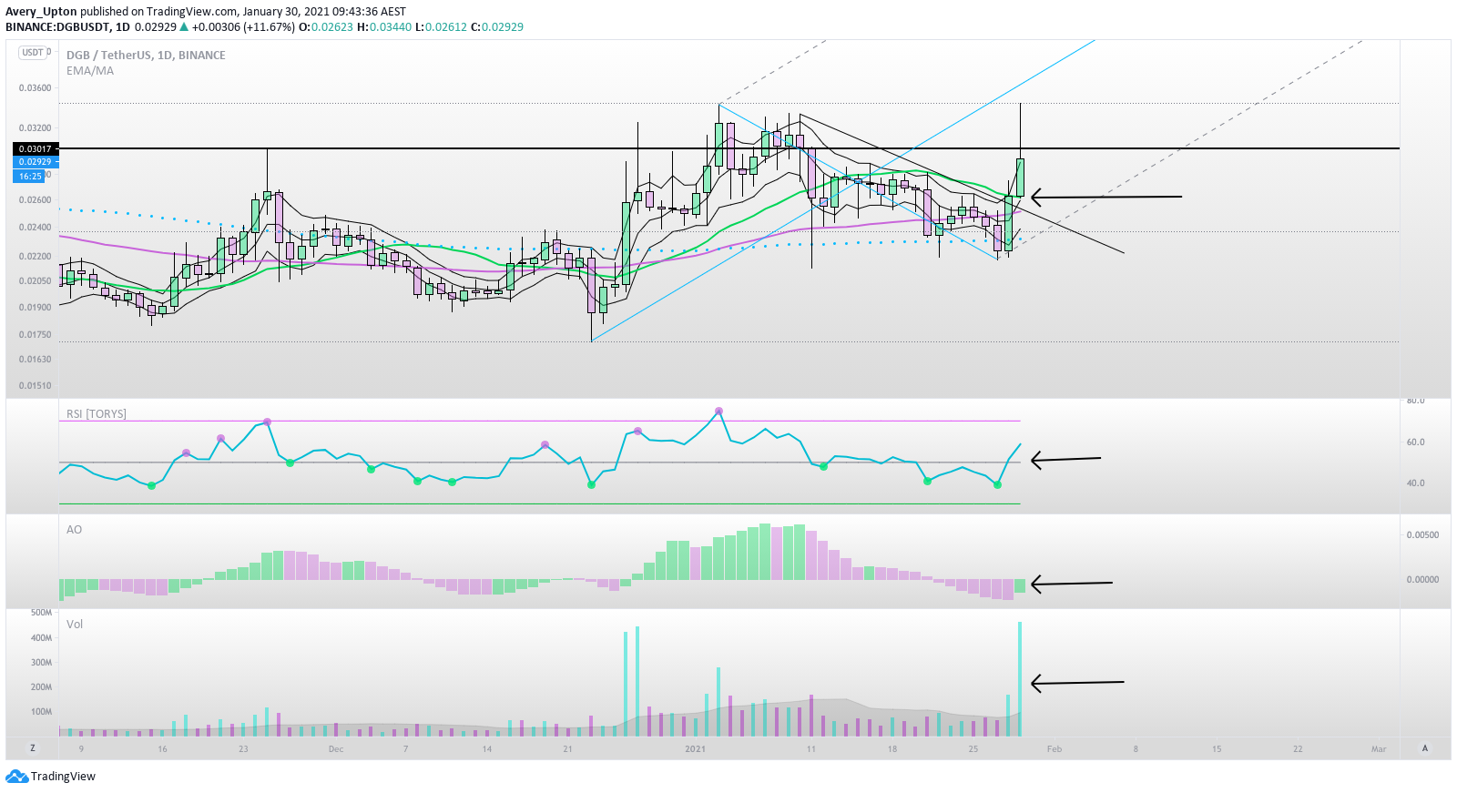Click the DGB / TetherUS, 1D, BINANCE chart title

click(x=146, y=55)
